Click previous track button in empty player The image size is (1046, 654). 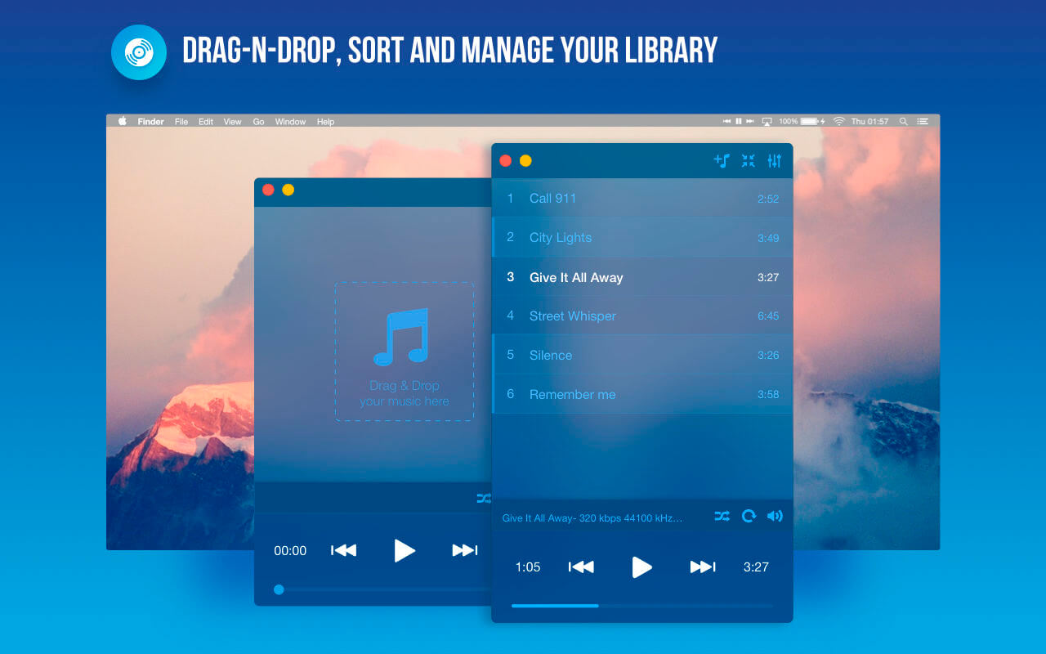pos(343,550)
